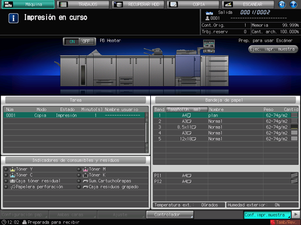Click PI1 paper quantity icon

294,176
